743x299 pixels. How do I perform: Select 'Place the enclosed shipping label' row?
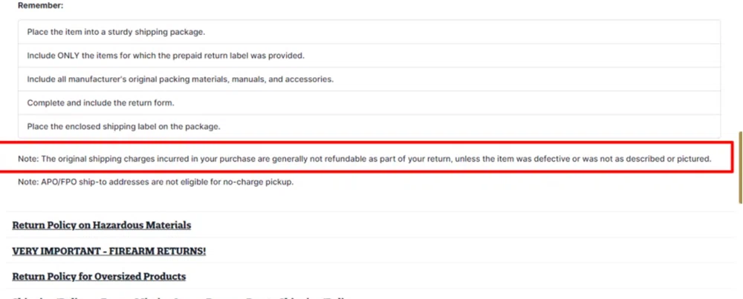(x=369, y=127)
